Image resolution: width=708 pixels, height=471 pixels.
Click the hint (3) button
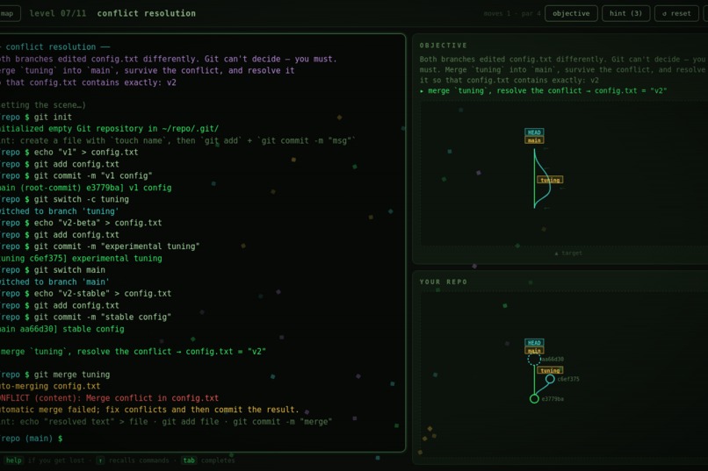click(x=625, y=13)
